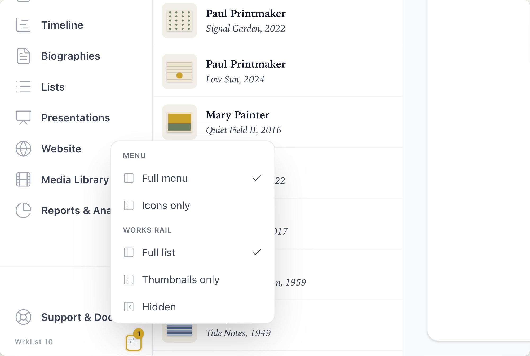Select Icons only menu layout
530x356 pixels.
coord(193,205)
